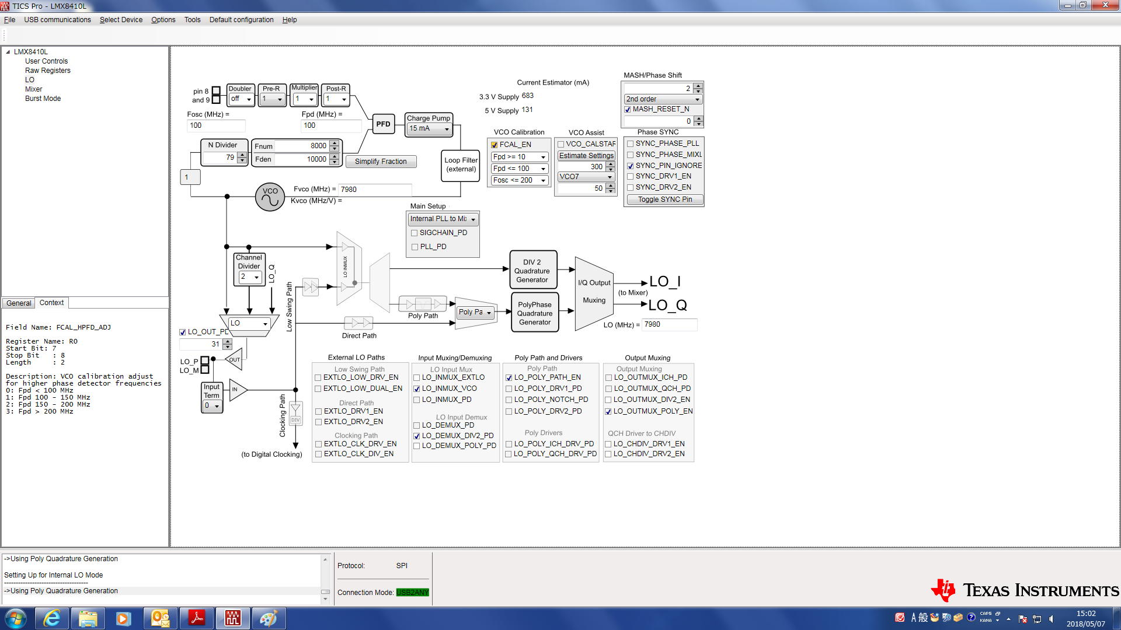Image resolution: width=1121 pixels, height=630 pixels.
Task: Click the LO_P pin box
Action: pyautogui.click(x=205, y=360)
